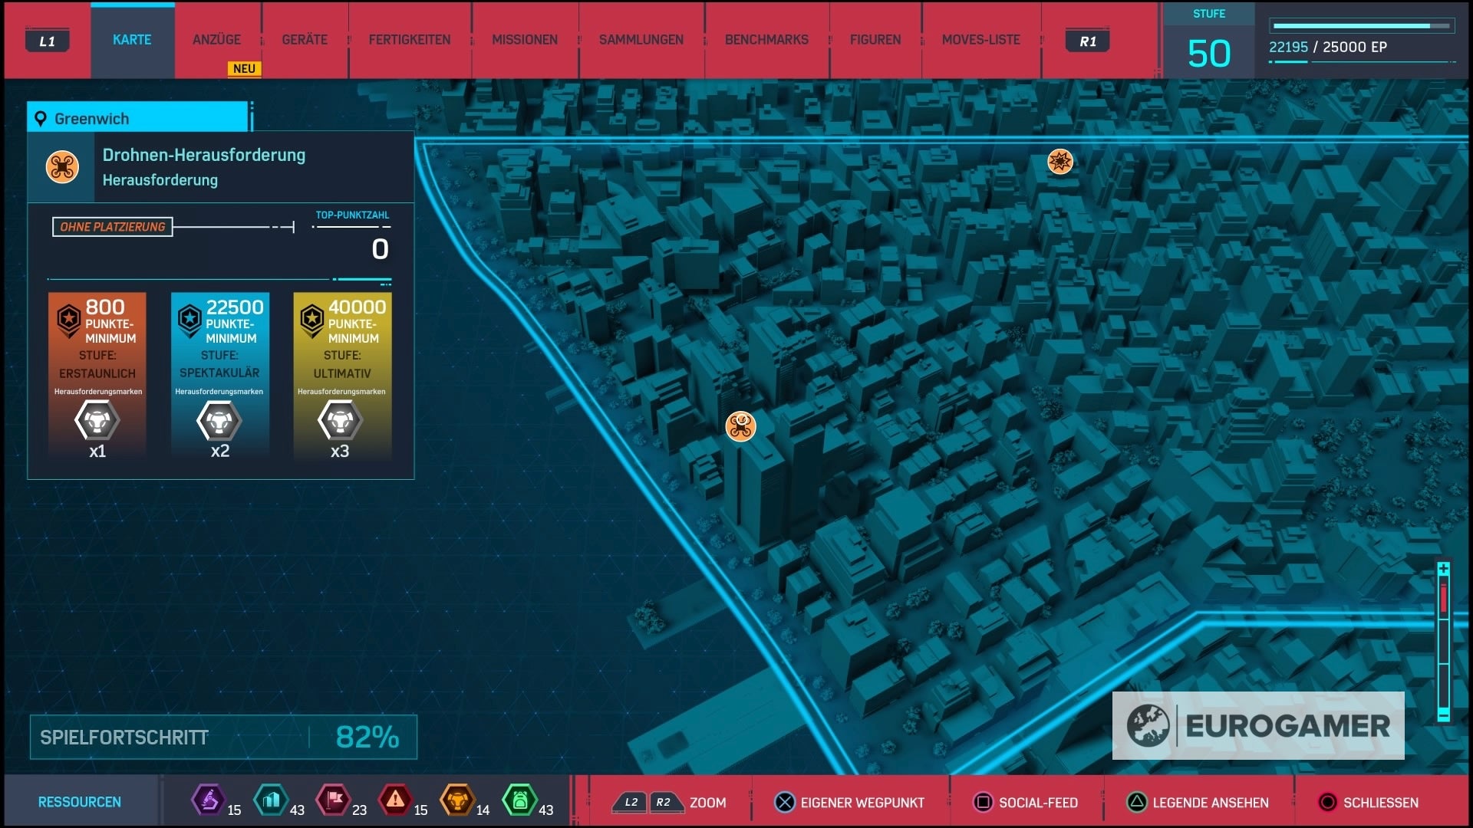Click the EP experience progress bar

(1362, 26)
